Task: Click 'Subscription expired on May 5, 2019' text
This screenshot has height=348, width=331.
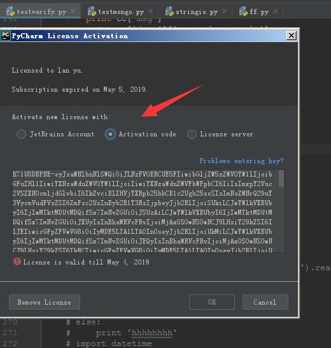Action: pyautogui.click(x=80, y=89)
